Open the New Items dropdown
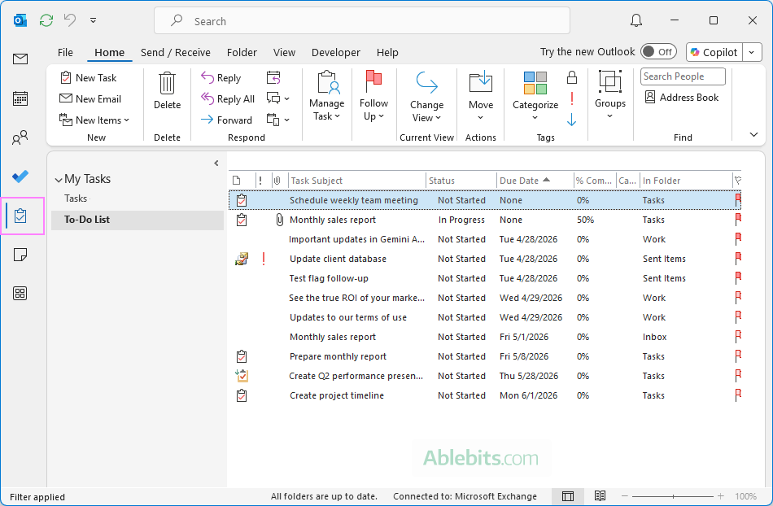The height and width of the screenshot is (506, 773). click(x=94, y=120)
